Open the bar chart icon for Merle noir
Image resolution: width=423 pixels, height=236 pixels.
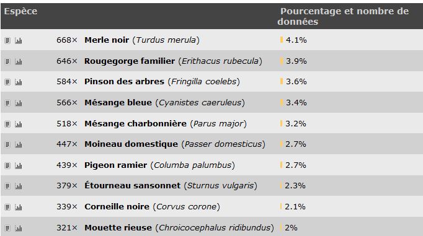tap(19, 41)
